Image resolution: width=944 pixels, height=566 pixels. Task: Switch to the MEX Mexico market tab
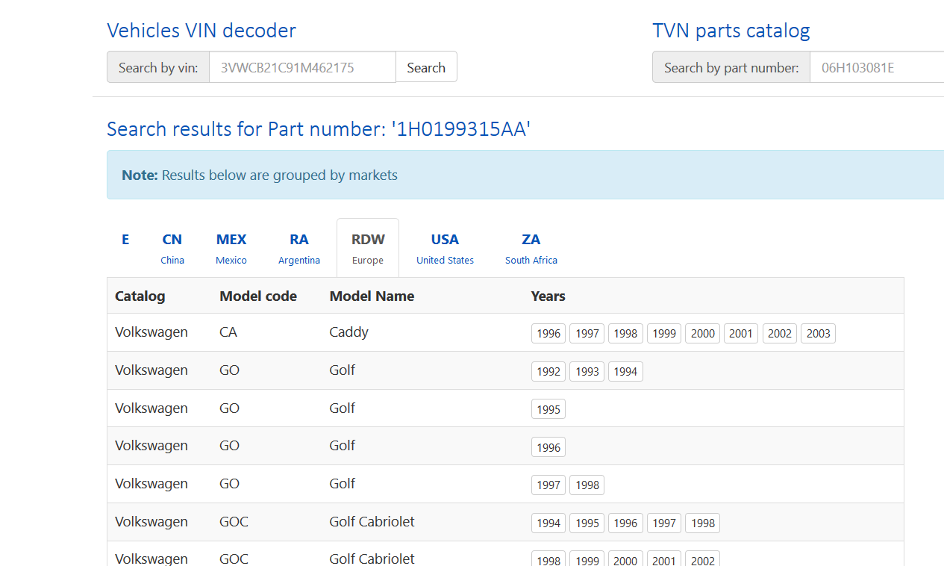tap(231, 248)
